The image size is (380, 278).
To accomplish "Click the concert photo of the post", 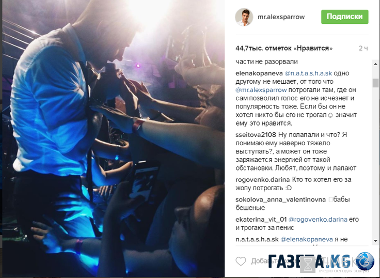I will pos(113,138).
